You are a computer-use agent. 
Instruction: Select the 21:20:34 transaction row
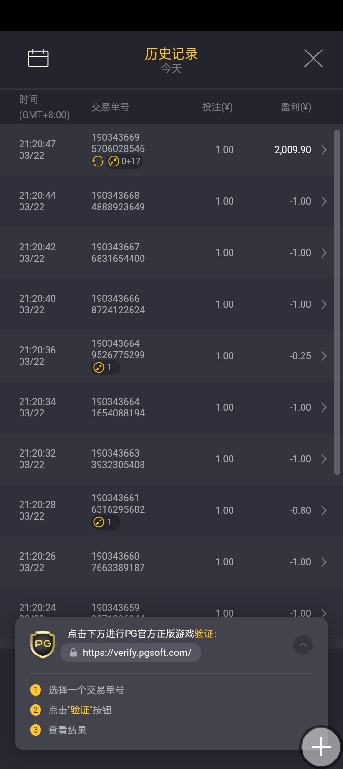tap(167, 407)
